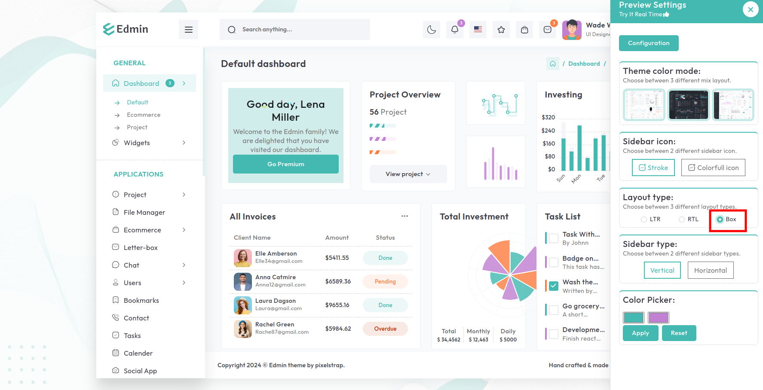Select the RTL layout radio button
The image size is (763, 390).
[682, 219]
